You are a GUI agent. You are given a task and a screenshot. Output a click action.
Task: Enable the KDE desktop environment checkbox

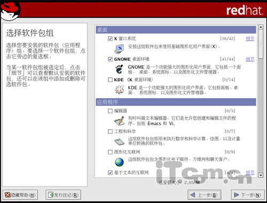click(110, 80)
